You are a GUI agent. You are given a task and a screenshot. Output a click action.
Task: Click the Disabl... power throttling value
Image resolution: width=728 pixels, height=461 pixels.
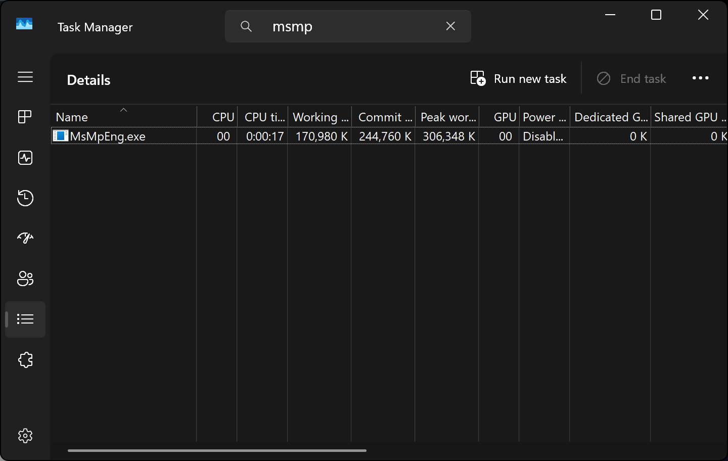click(543, 136)
